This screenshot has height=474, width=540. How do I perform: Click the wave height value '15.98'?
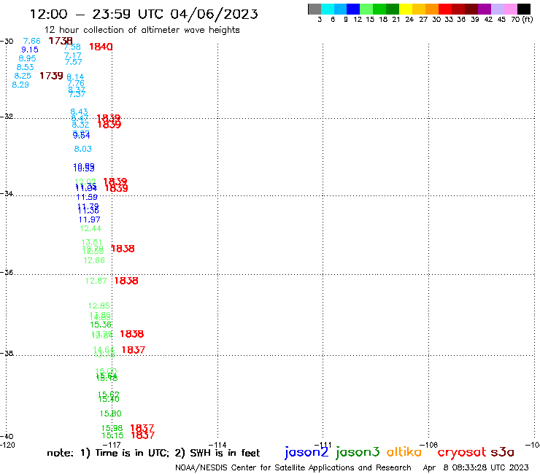tap(112, 428)
